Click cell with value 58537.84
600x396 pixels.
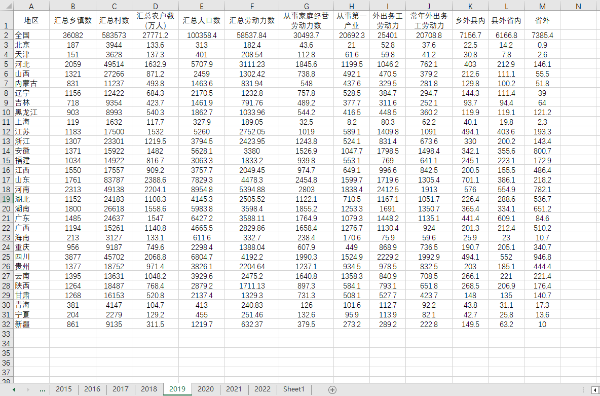(x=252, y=35)
